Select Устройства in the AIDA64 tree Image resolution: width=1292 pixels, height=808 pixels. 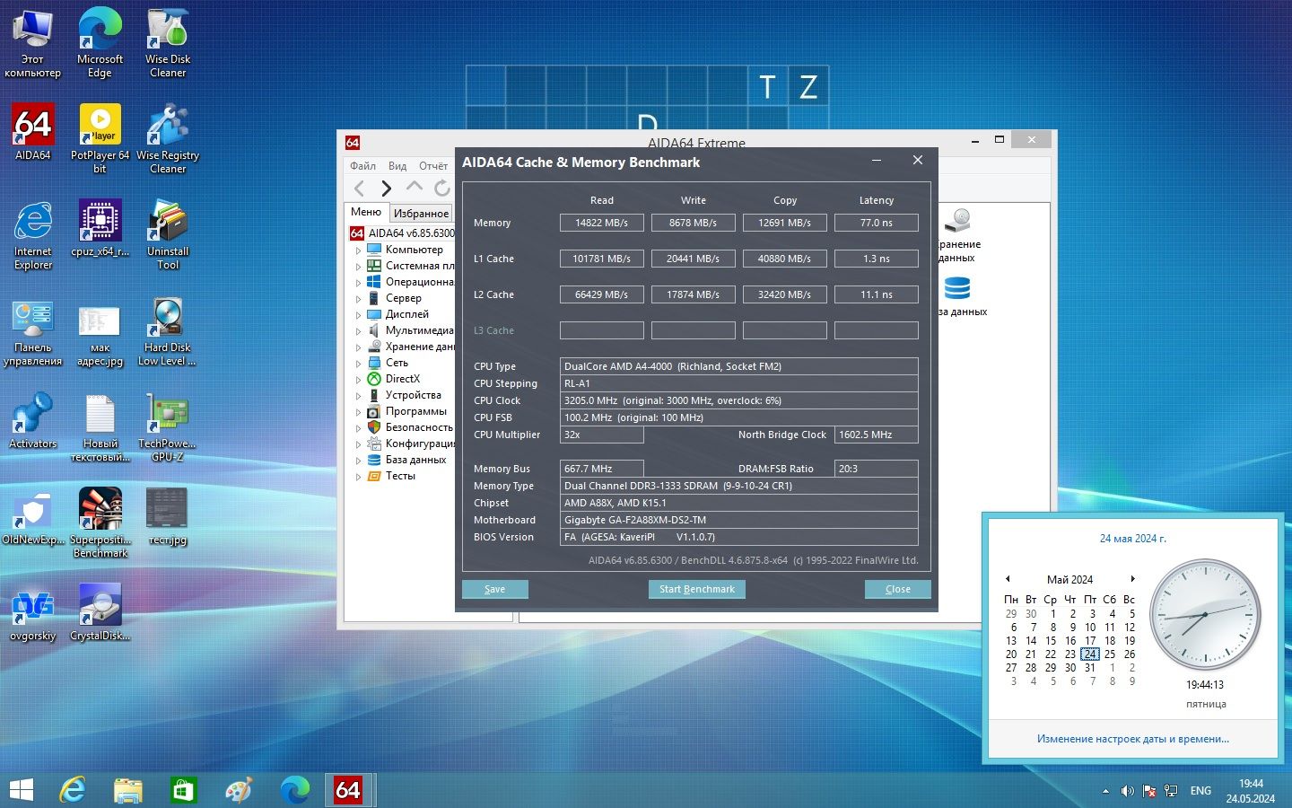[x=413, y=395]
